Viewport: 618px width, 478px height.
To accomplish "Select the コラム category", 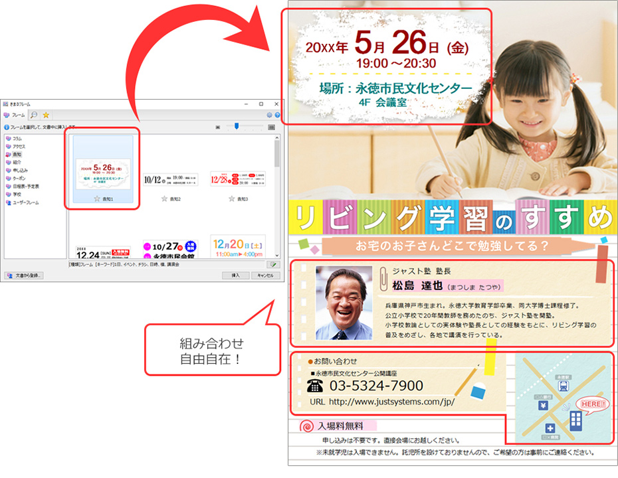I will point(17,138).
